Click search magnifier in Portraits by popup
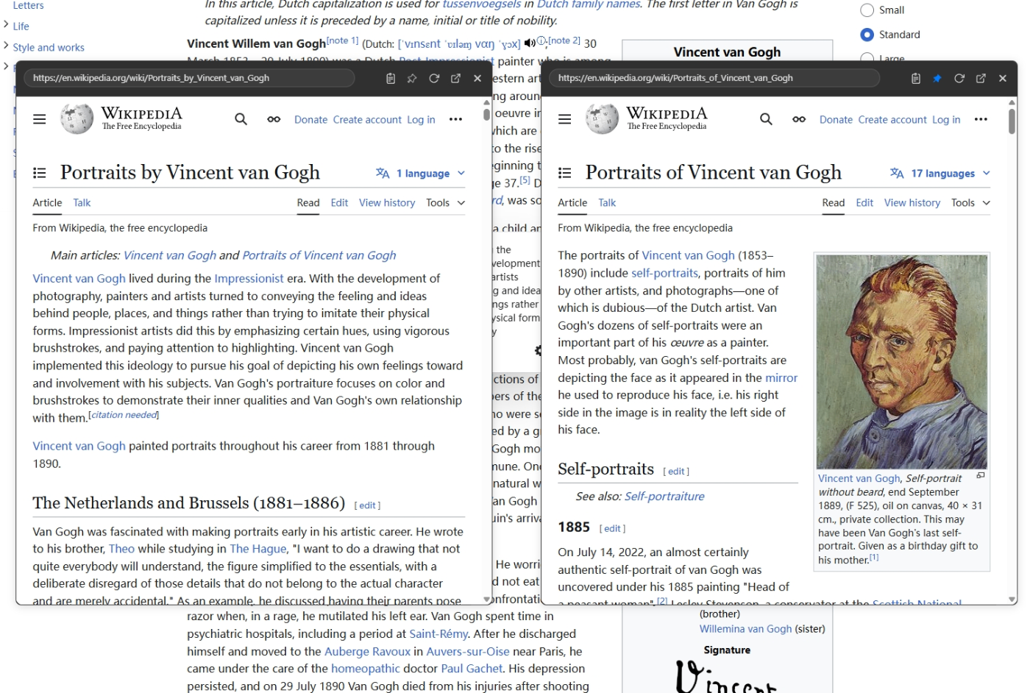 (x=241, y=119)
